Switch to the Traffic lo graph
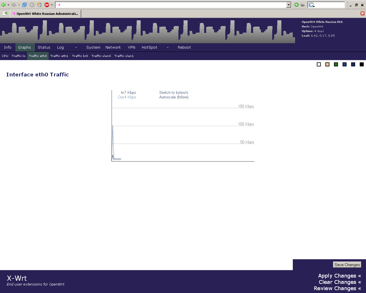This screenshot has width=366, height=293. click(x=19, y=56)
